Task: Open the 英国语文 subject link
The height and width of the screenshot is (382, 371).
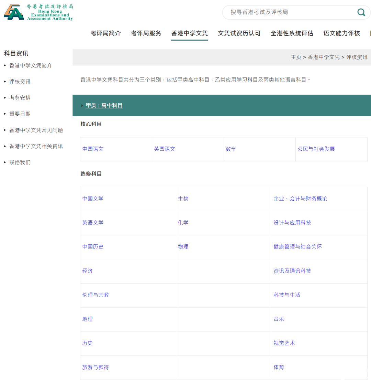Action: [x=165, y=149]
